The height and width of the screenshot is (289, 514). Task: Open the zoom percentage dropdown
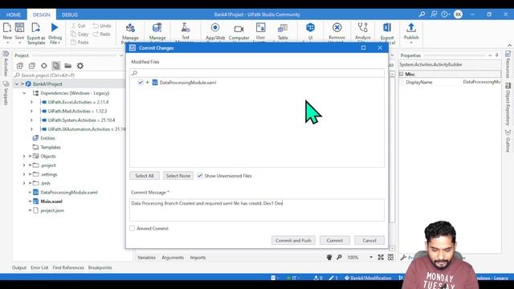[371, 258]
